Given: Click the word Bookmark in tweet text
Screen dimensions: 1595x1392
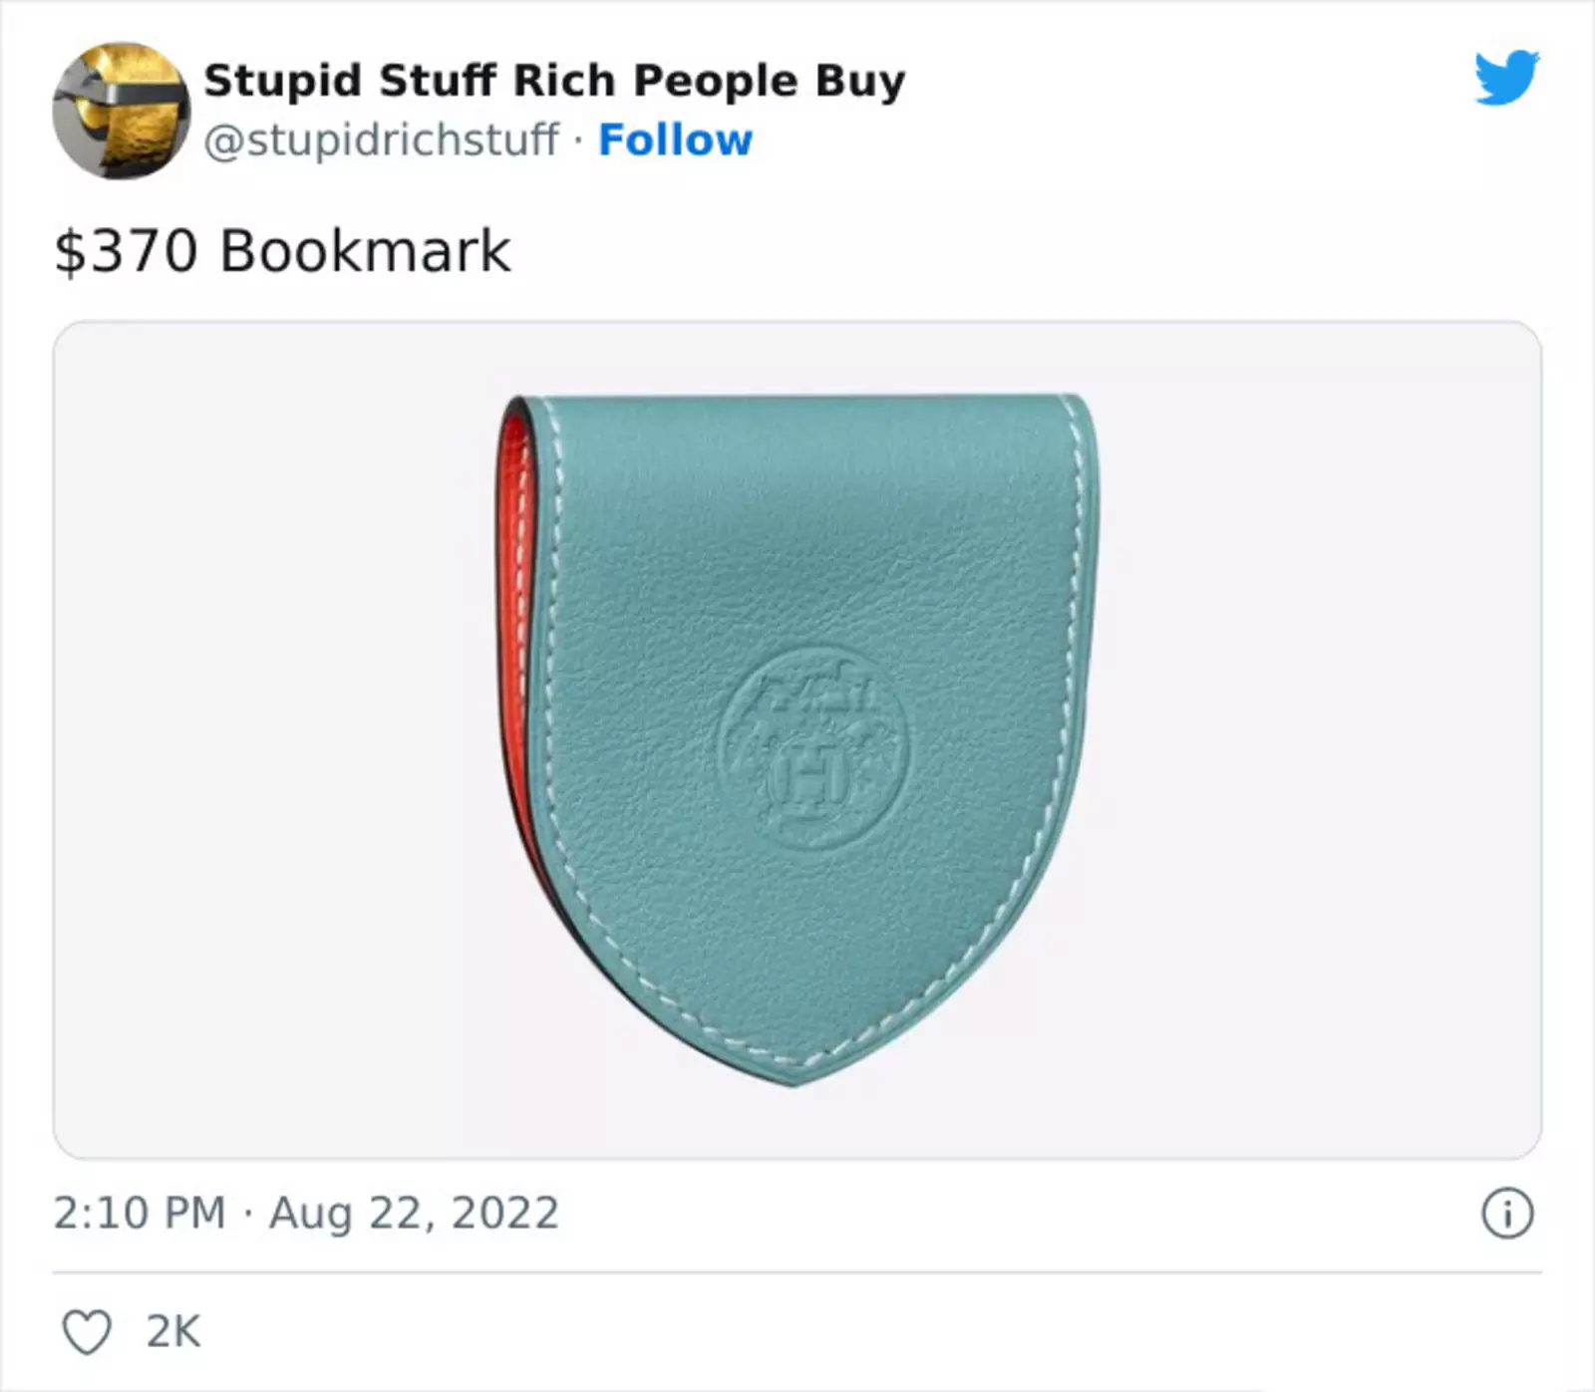Looking at the screenshot, I should 365,250.
